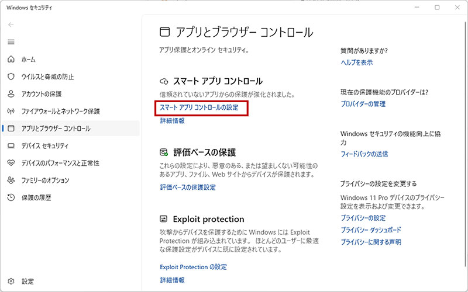This screenshot has height=292, width=468.
Task: Select デバイス セキュリティ in sidebar
Action: tap(45, 146)
